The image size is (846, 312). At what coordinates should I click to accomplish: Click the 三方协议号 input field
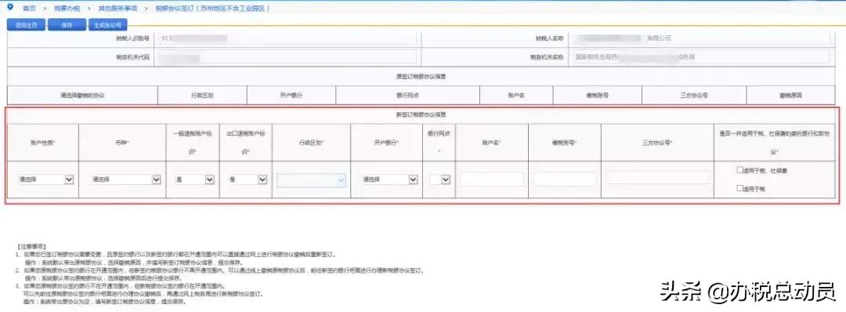pos(657,178)
